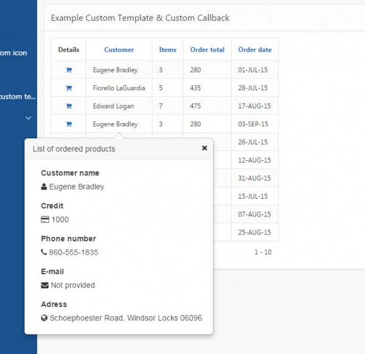This screenshot has width=365, height=354.
Task: Sort table by Items column header
Action: tap(168, 50)
